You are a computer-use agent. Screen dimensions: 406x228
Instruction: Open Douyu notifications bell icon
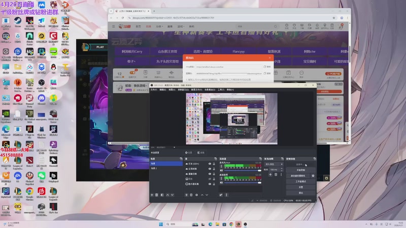click(x=317, y=25)
